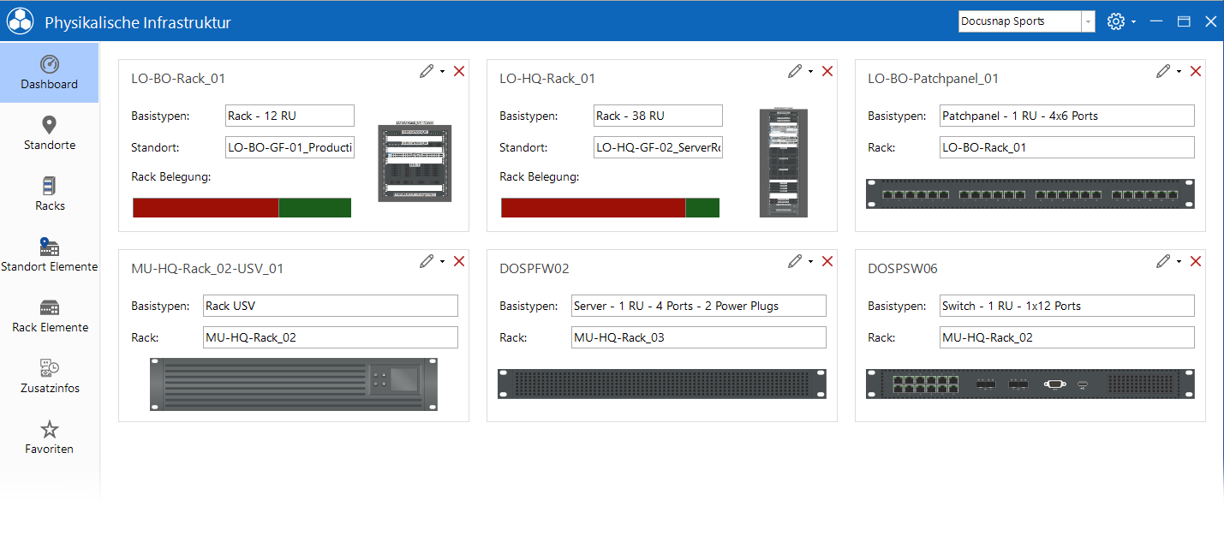This screenshot has height=536, width=1224.
Task: Click red occupied bar of LO-HQ-Rack_01
Action: pos(593,207)
